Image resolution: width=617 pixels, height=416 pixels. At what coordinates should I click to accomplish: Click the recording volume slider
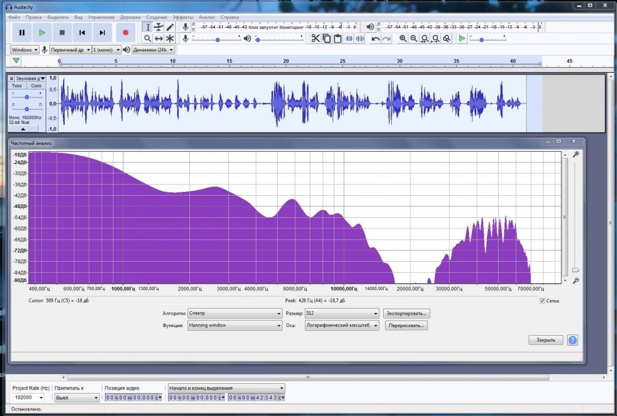point(217,39)
